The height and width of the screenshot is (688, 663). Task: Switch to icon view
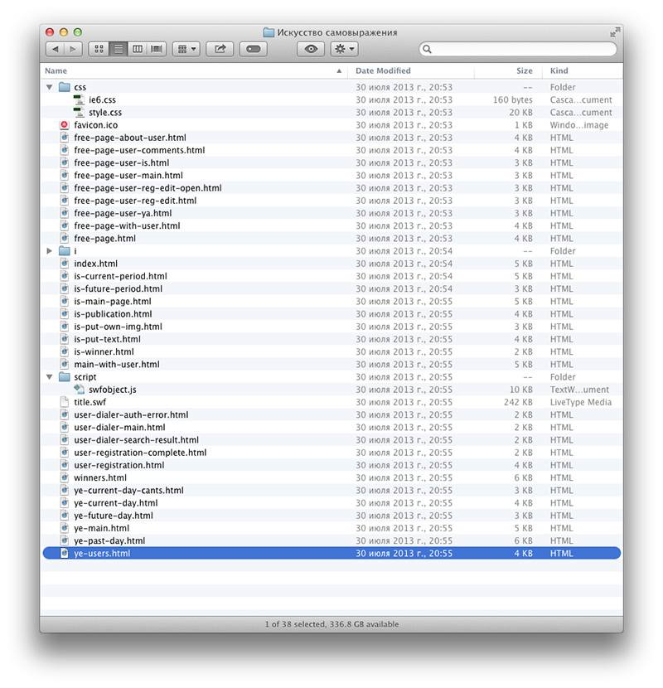click(99, 49)
